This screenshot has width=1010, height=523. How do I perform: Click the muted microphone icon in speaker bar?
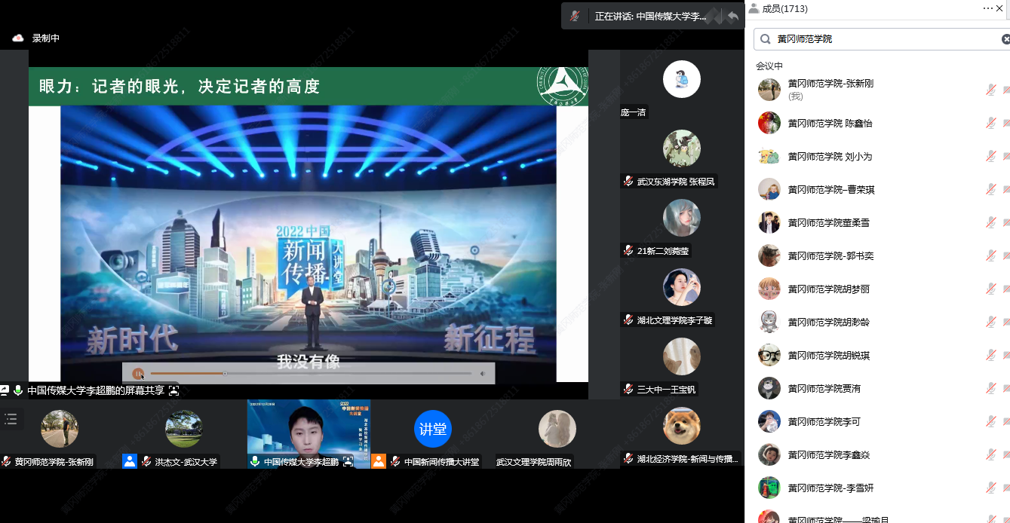coord(575,16)
